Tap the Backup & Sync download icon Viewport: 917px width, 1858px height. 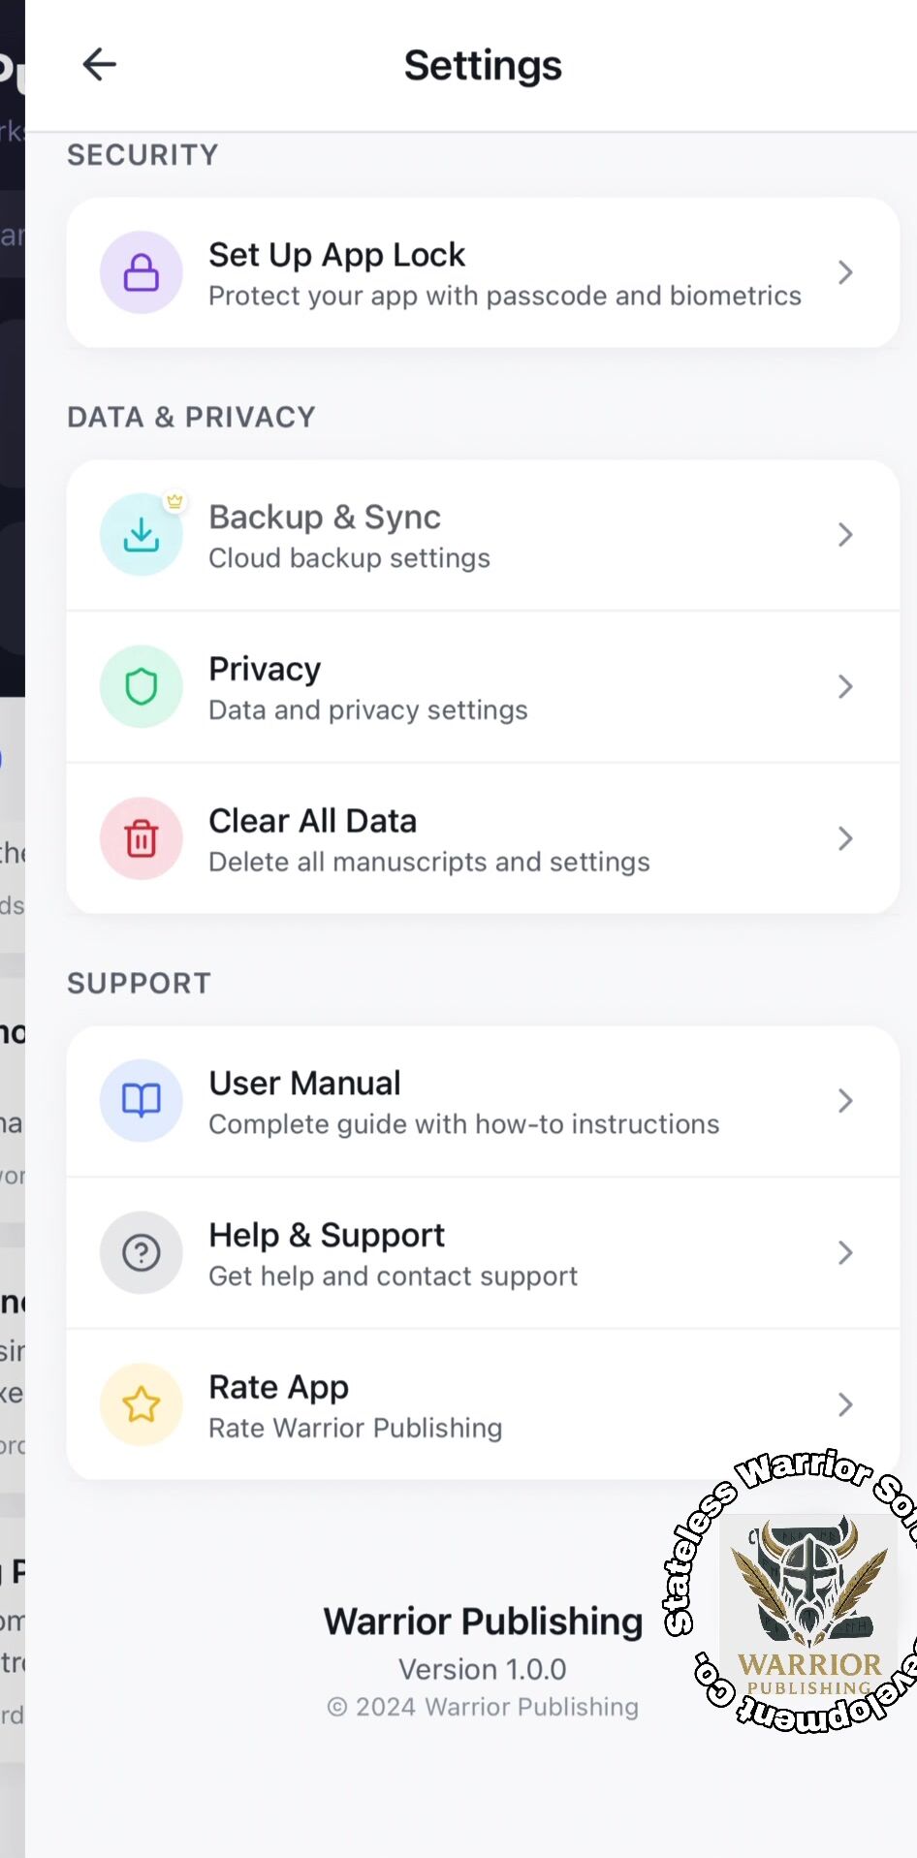(142, 535)
